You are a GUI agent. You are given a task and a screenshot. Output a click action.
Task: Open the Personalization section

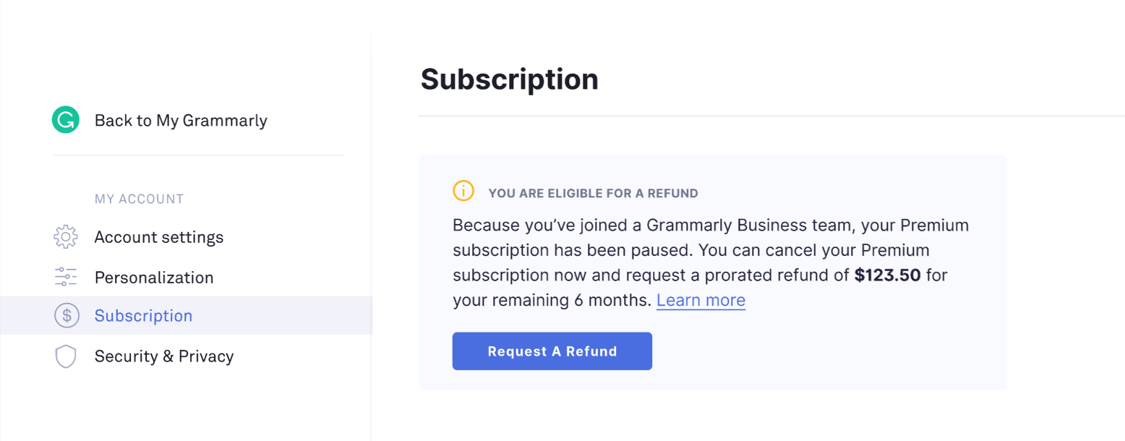pos(153,278)
